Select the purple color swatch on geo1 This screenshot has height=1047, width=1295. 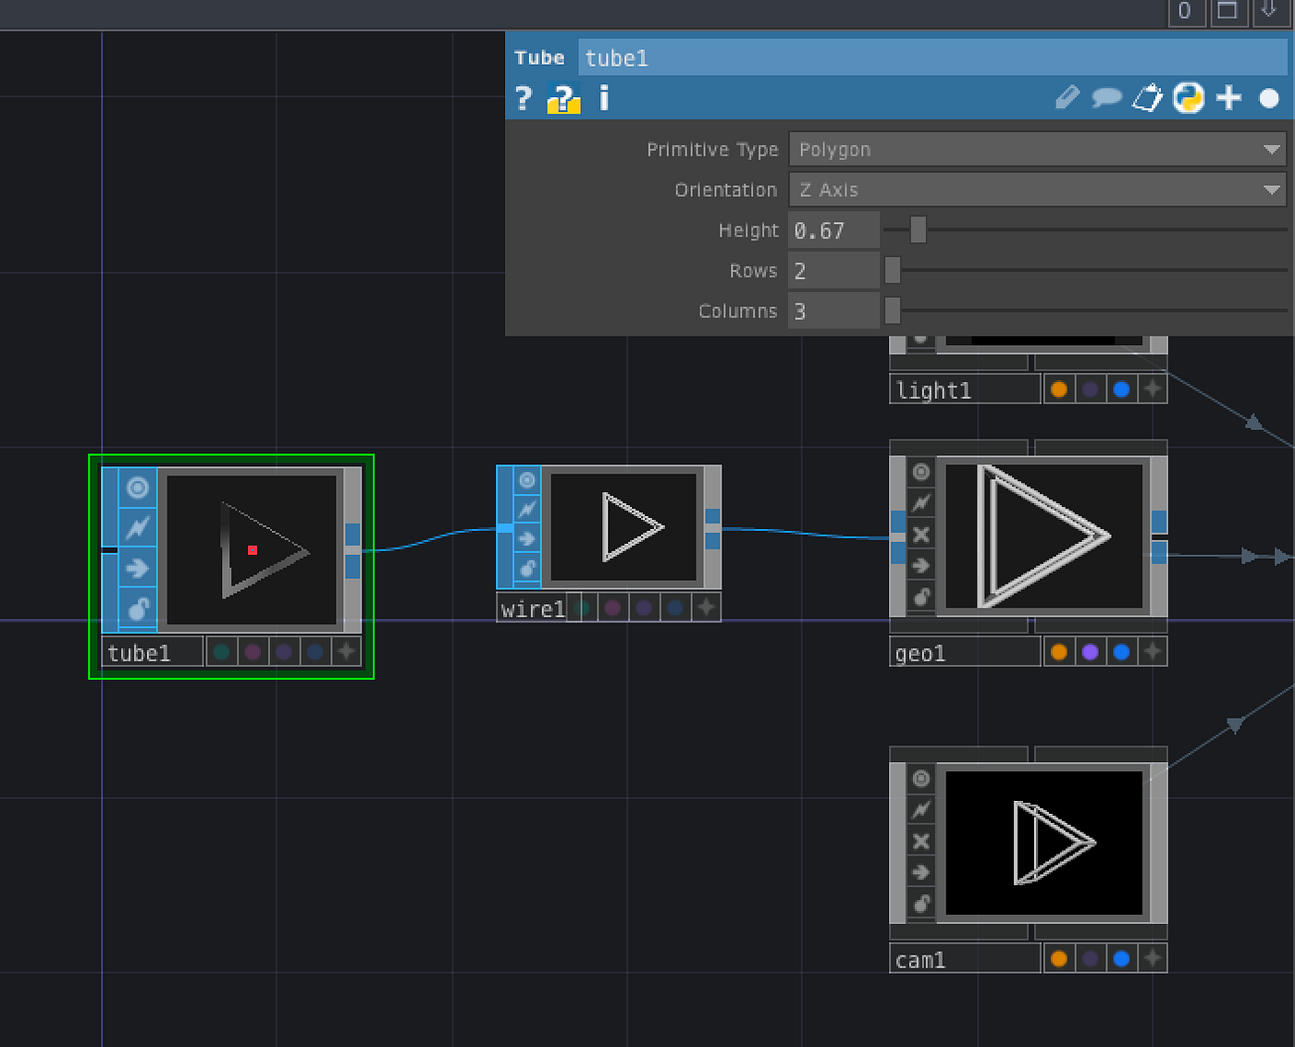(1090, 651)
